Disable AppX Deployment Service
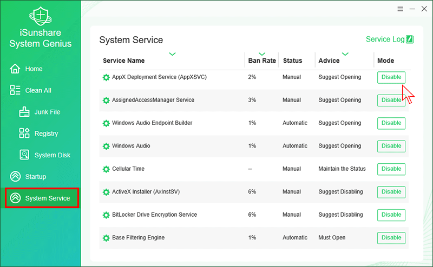Image resolution: width=433 pixels, height=267 pixels. click(391, 77)
